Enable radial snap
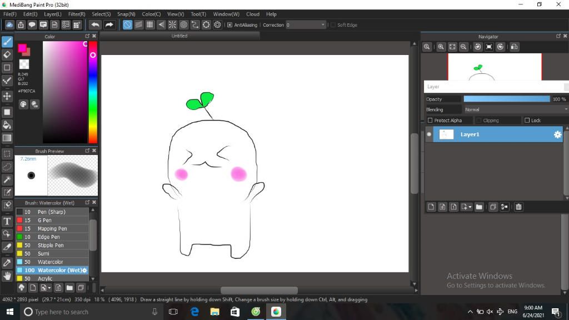 tap(172, 24)
